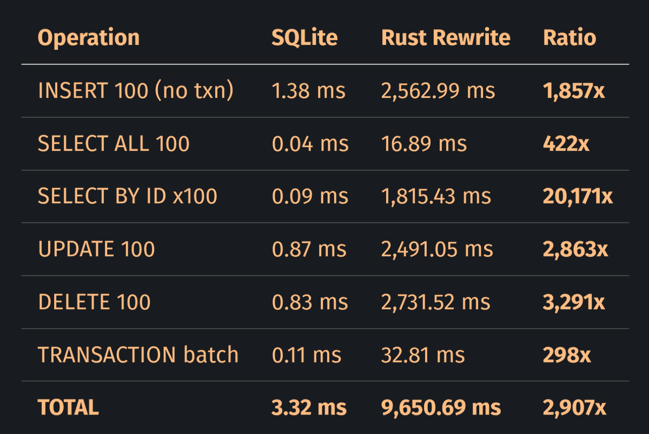Click the 298x ratio value
The width and height of the screenshot is (649, 434).
click(x=567, y=355)
